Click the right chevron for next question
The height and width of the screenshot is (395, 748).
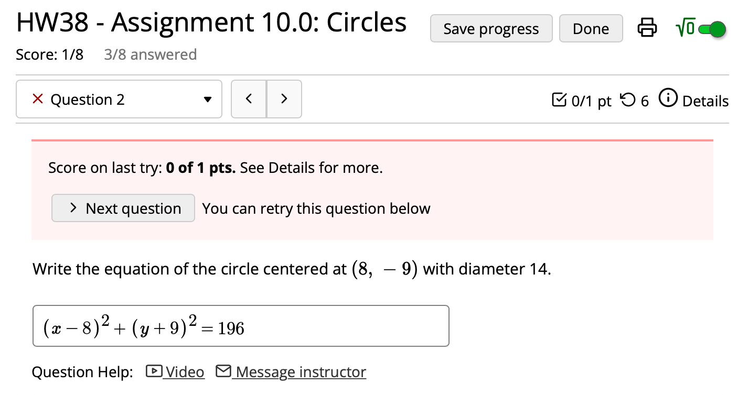pyautogui.click(x=284, y=98)
